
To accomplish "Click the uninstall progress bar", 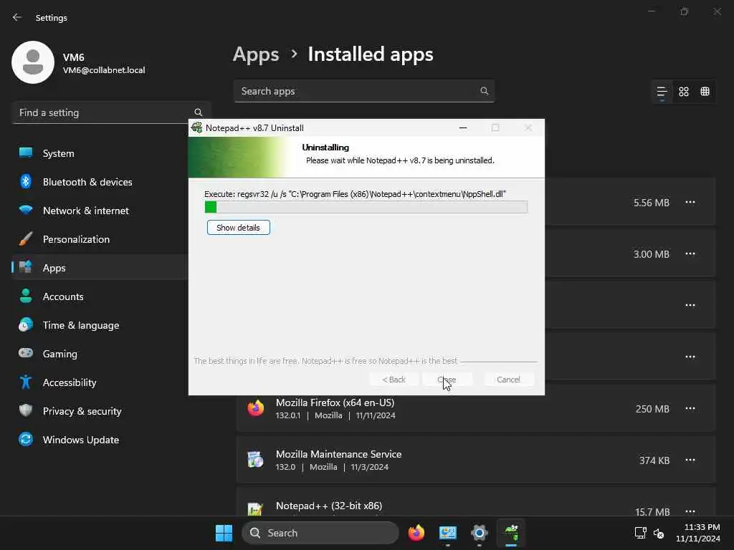I will click(x=366, y=207).
